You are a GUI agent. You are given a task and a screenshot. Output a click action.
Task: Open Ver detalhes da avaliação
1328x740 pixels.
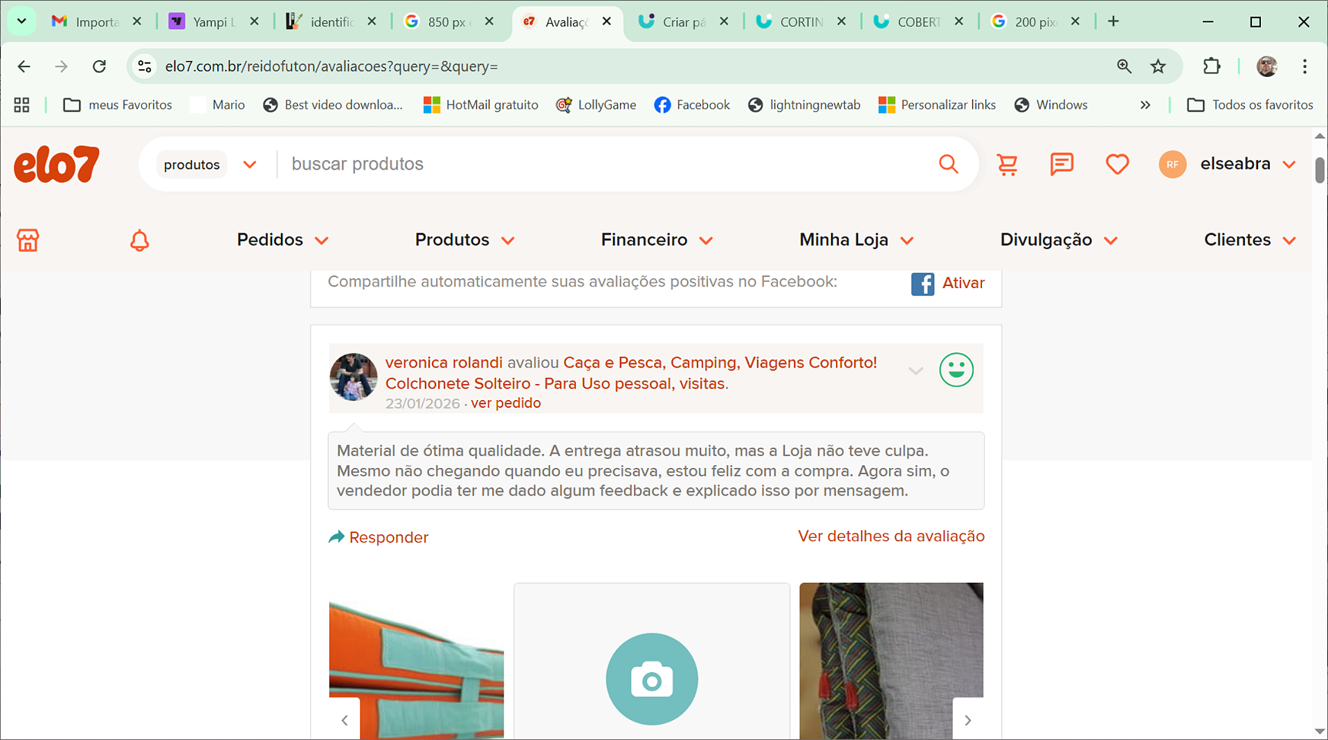(x=891, y=536)
